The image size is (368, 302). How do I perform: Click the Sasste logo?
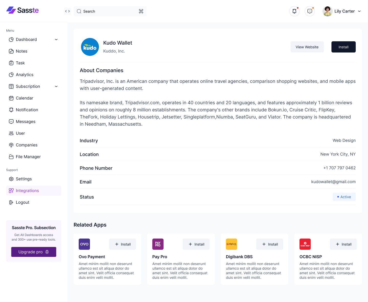pos(22,10)
